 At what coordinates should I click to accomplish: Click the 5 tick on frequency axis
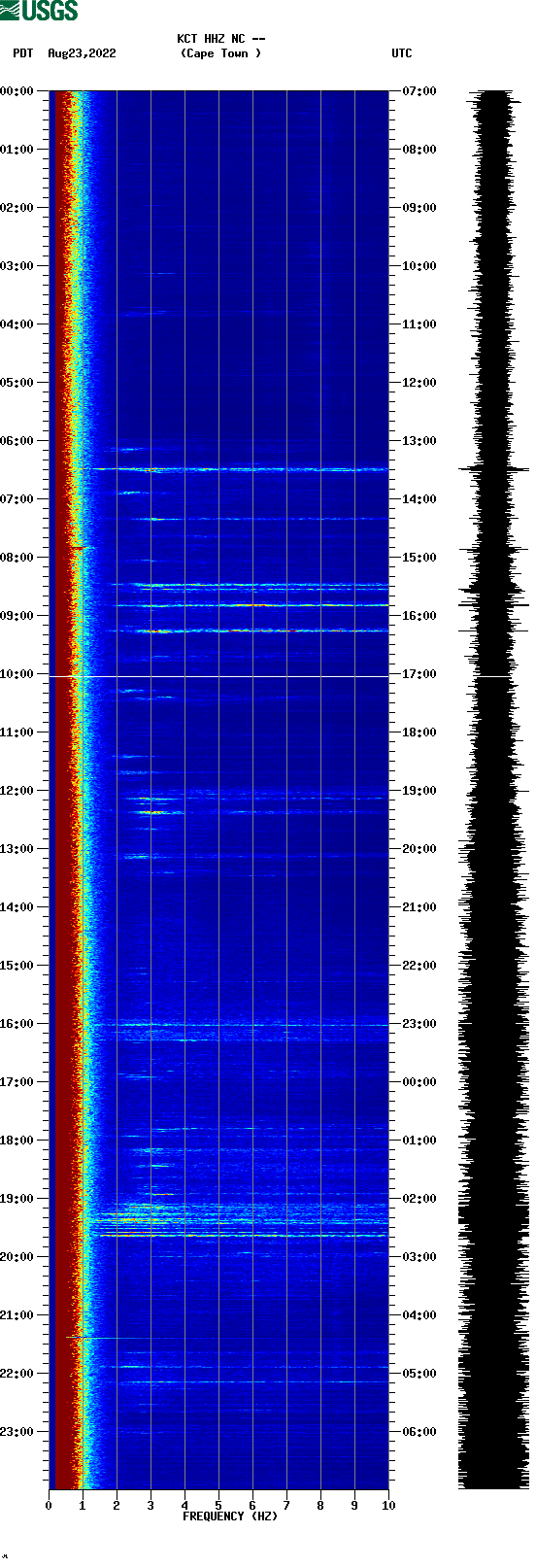pos(218,1506)
